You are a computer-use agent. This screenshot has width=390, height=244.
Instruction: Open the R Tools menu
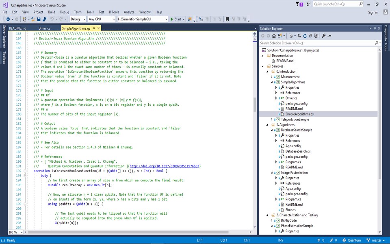114,12
